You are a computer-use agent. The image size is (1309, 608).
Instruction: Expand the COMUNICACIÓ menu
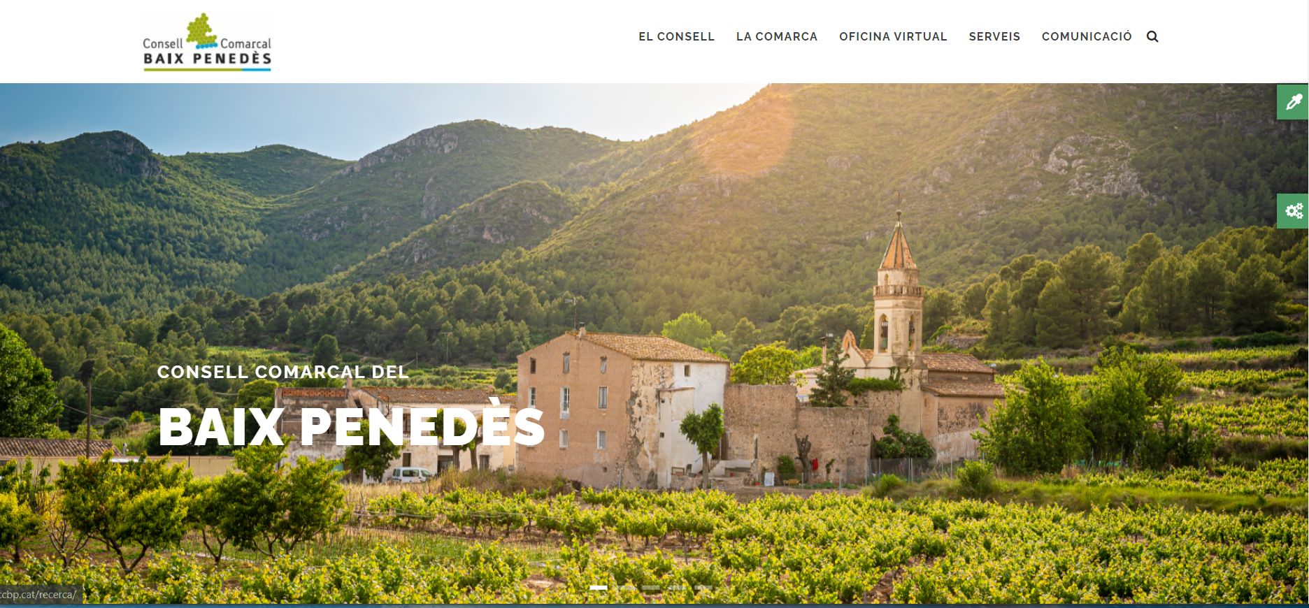pyautogui.click(x=1087, y=36)
